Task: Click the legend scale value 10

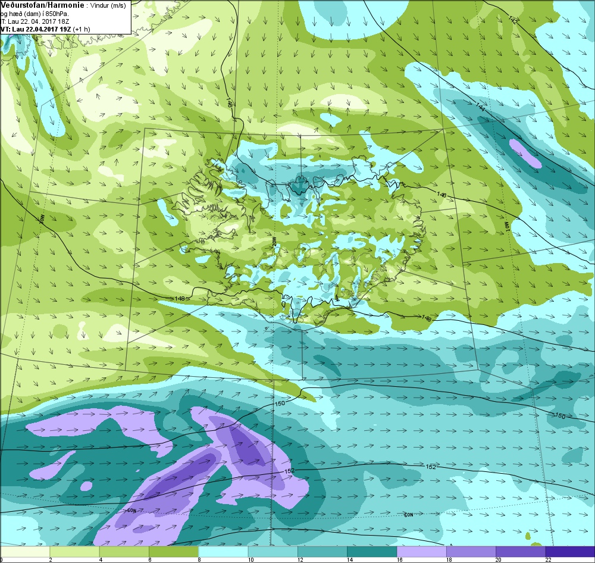Action: (250, 559)
